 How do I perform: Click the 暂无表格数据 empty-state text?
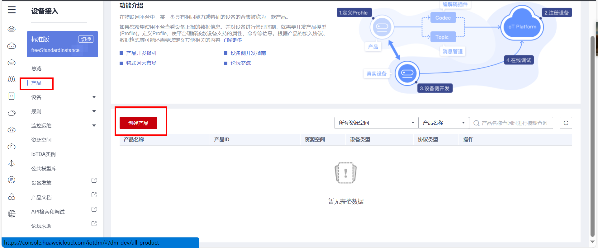click(x=346, y=202)
